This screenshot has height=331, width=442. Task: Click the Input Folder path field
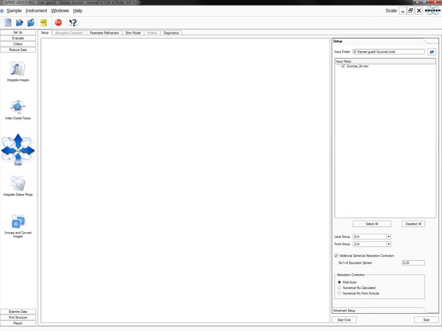click(389, 52)
